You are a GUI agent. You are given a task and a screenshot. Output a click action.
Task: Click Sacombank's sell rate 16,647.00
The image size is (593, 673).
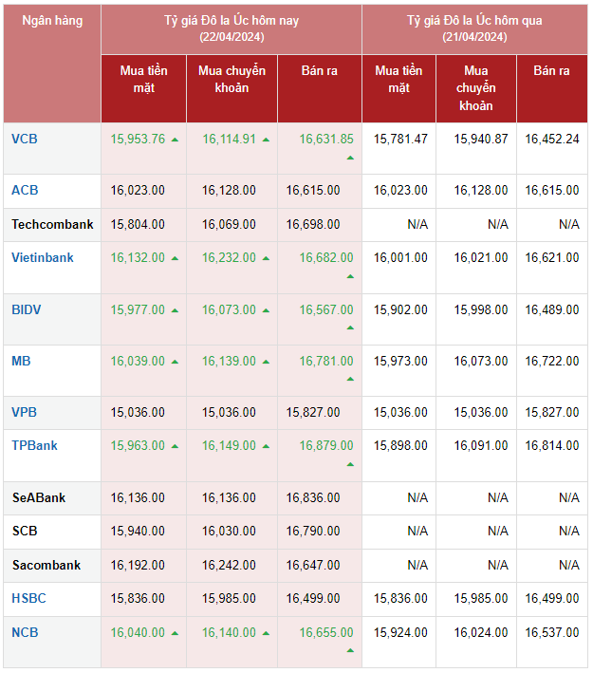(320, 565)
